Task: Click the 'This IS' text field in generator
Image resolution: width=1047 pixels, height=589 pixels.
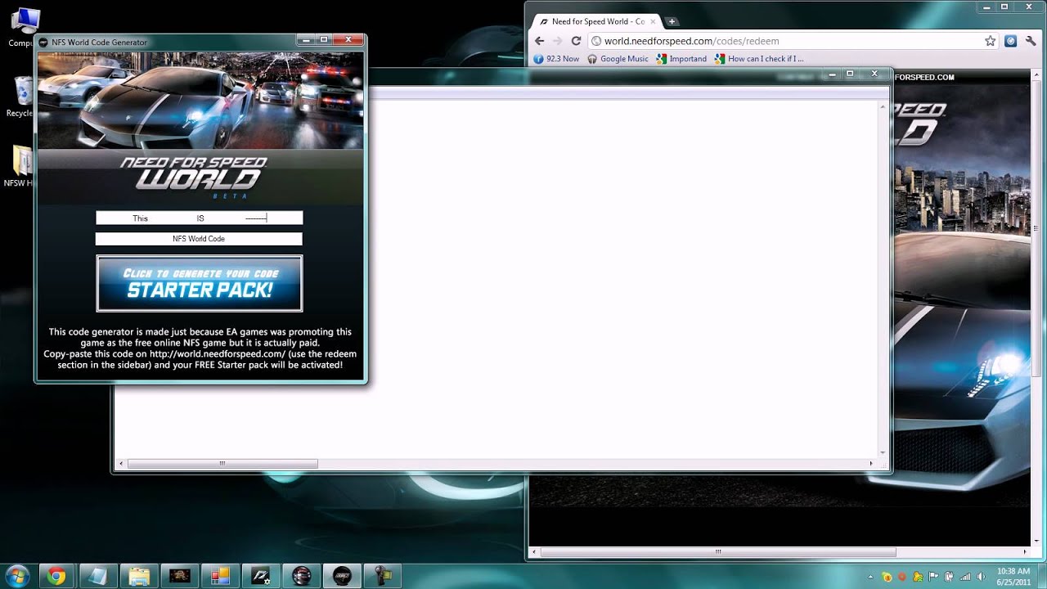Action: pyautogui.click(x=200, y=218)
